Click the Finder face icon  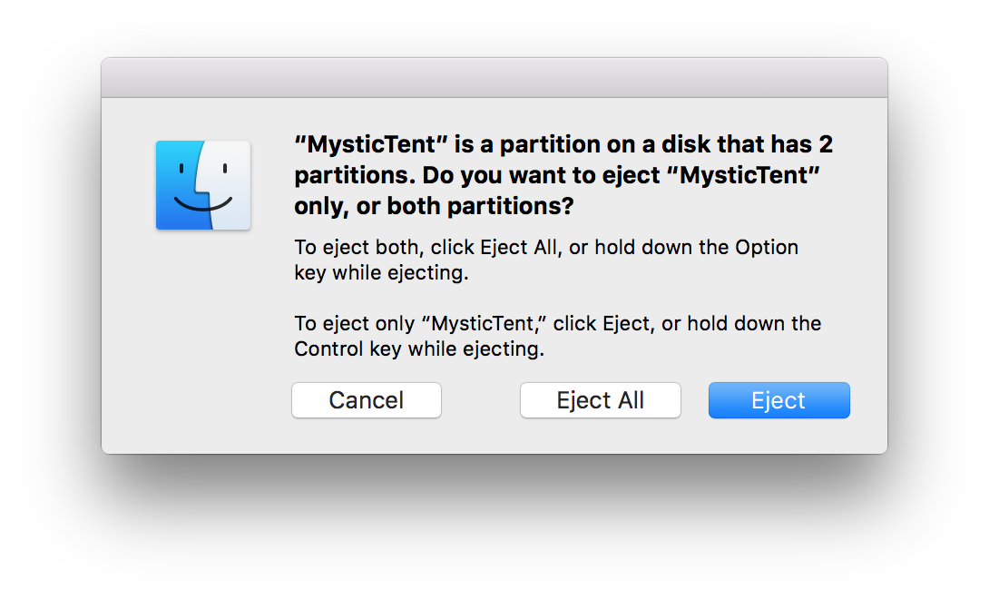[x=203, y=185]
